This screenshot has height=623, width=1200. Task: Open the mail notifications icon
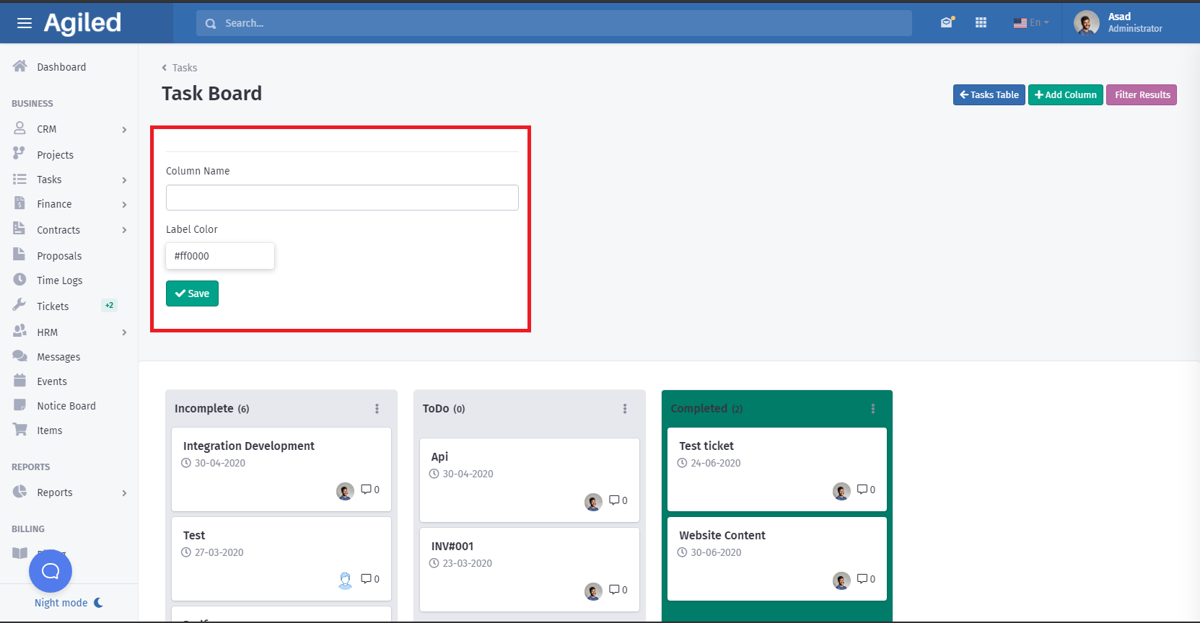click(947, 22)
